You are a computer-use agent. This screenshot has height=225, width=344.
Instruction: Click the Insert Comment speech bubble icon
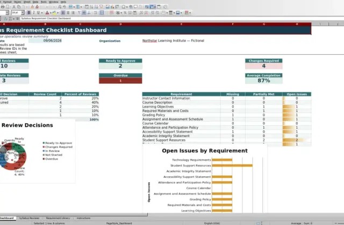coord(135,7)
